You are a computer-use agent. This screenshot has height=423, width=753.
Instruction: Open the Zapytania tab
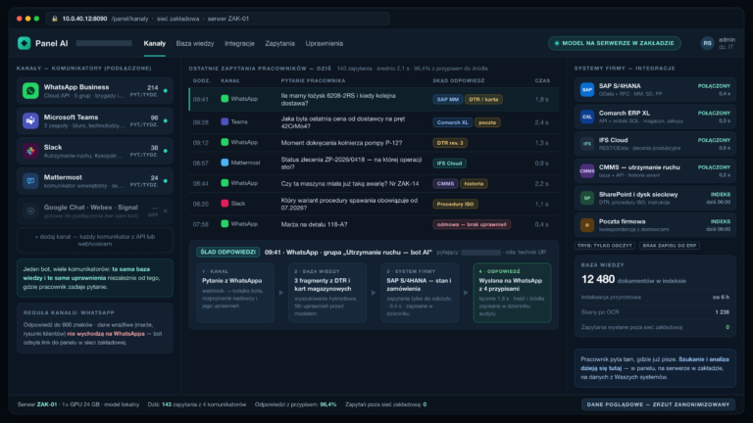(x=280, y=43)
